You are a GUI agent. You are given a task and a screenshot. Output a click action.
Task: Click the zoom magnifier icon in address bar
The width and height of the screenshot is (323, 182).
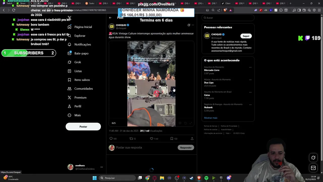[213, 10]
